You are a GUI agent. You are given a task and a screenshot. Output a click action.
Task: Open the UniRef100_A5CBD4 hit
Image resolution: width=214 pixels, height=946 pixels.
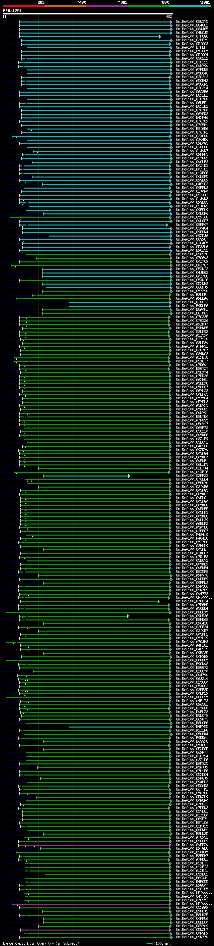pyautogui.click(x=192, y=608)
